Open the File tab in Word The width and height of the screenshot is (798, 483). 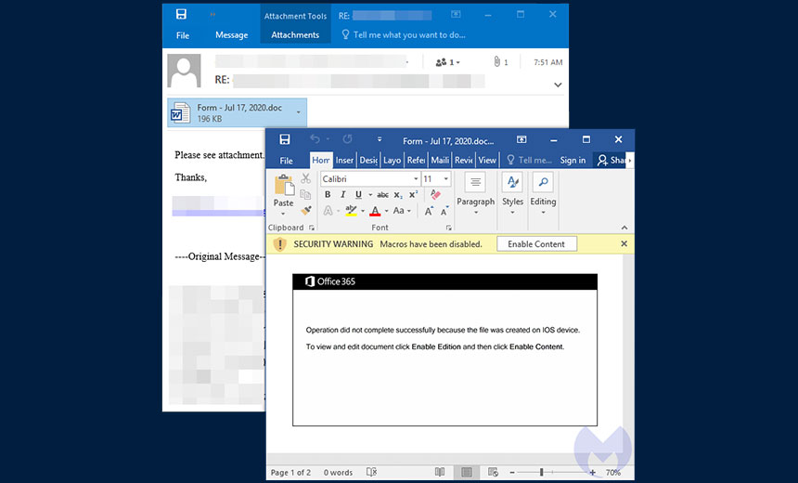[x=286, y=161]
